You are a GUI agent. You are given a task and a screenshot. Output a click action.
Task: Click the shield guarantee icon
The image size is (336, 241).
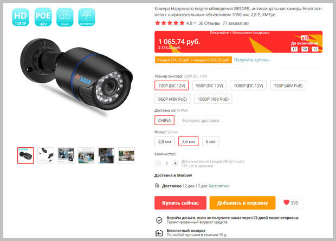click(159, 220)
